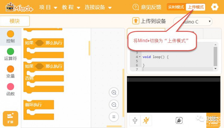Click the 如果 那么执行 block

coord(44,49)
